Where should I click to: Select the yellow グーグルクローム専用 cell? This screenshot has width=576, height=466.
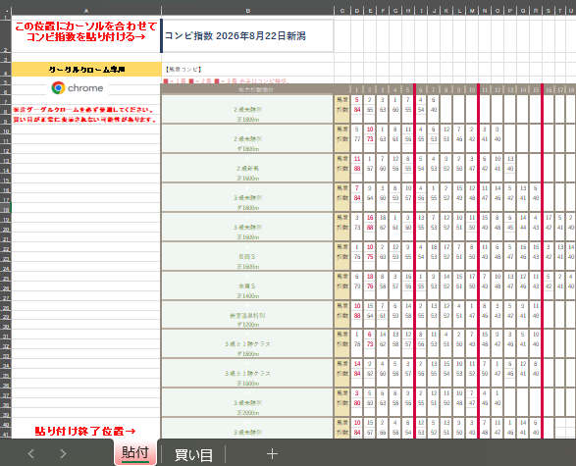[x=86, y=70]
